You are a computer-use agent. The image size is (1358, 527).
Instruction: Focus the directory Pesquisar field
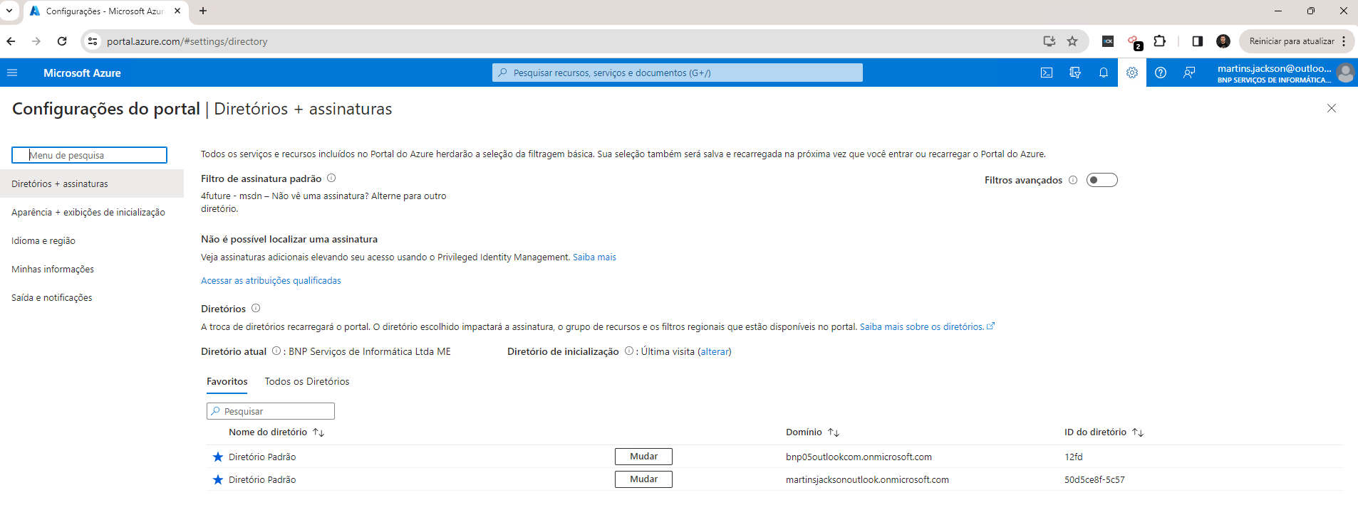271,411
